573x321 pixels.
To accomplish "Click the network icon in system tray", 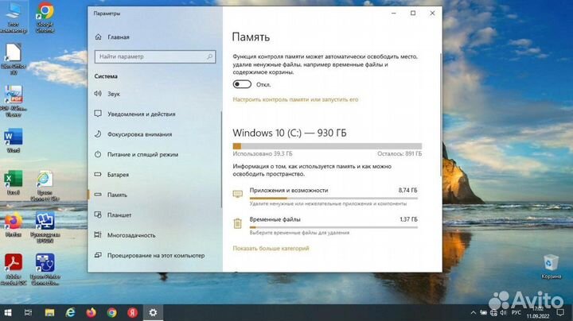I will (x=493, y=312).
